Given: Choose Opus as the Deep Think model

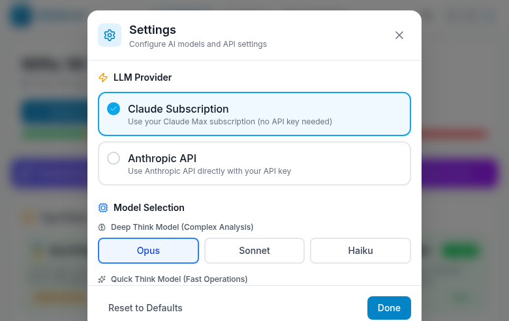Looking at the screenshot, I should pyautogui.click(x=149, y=251).
